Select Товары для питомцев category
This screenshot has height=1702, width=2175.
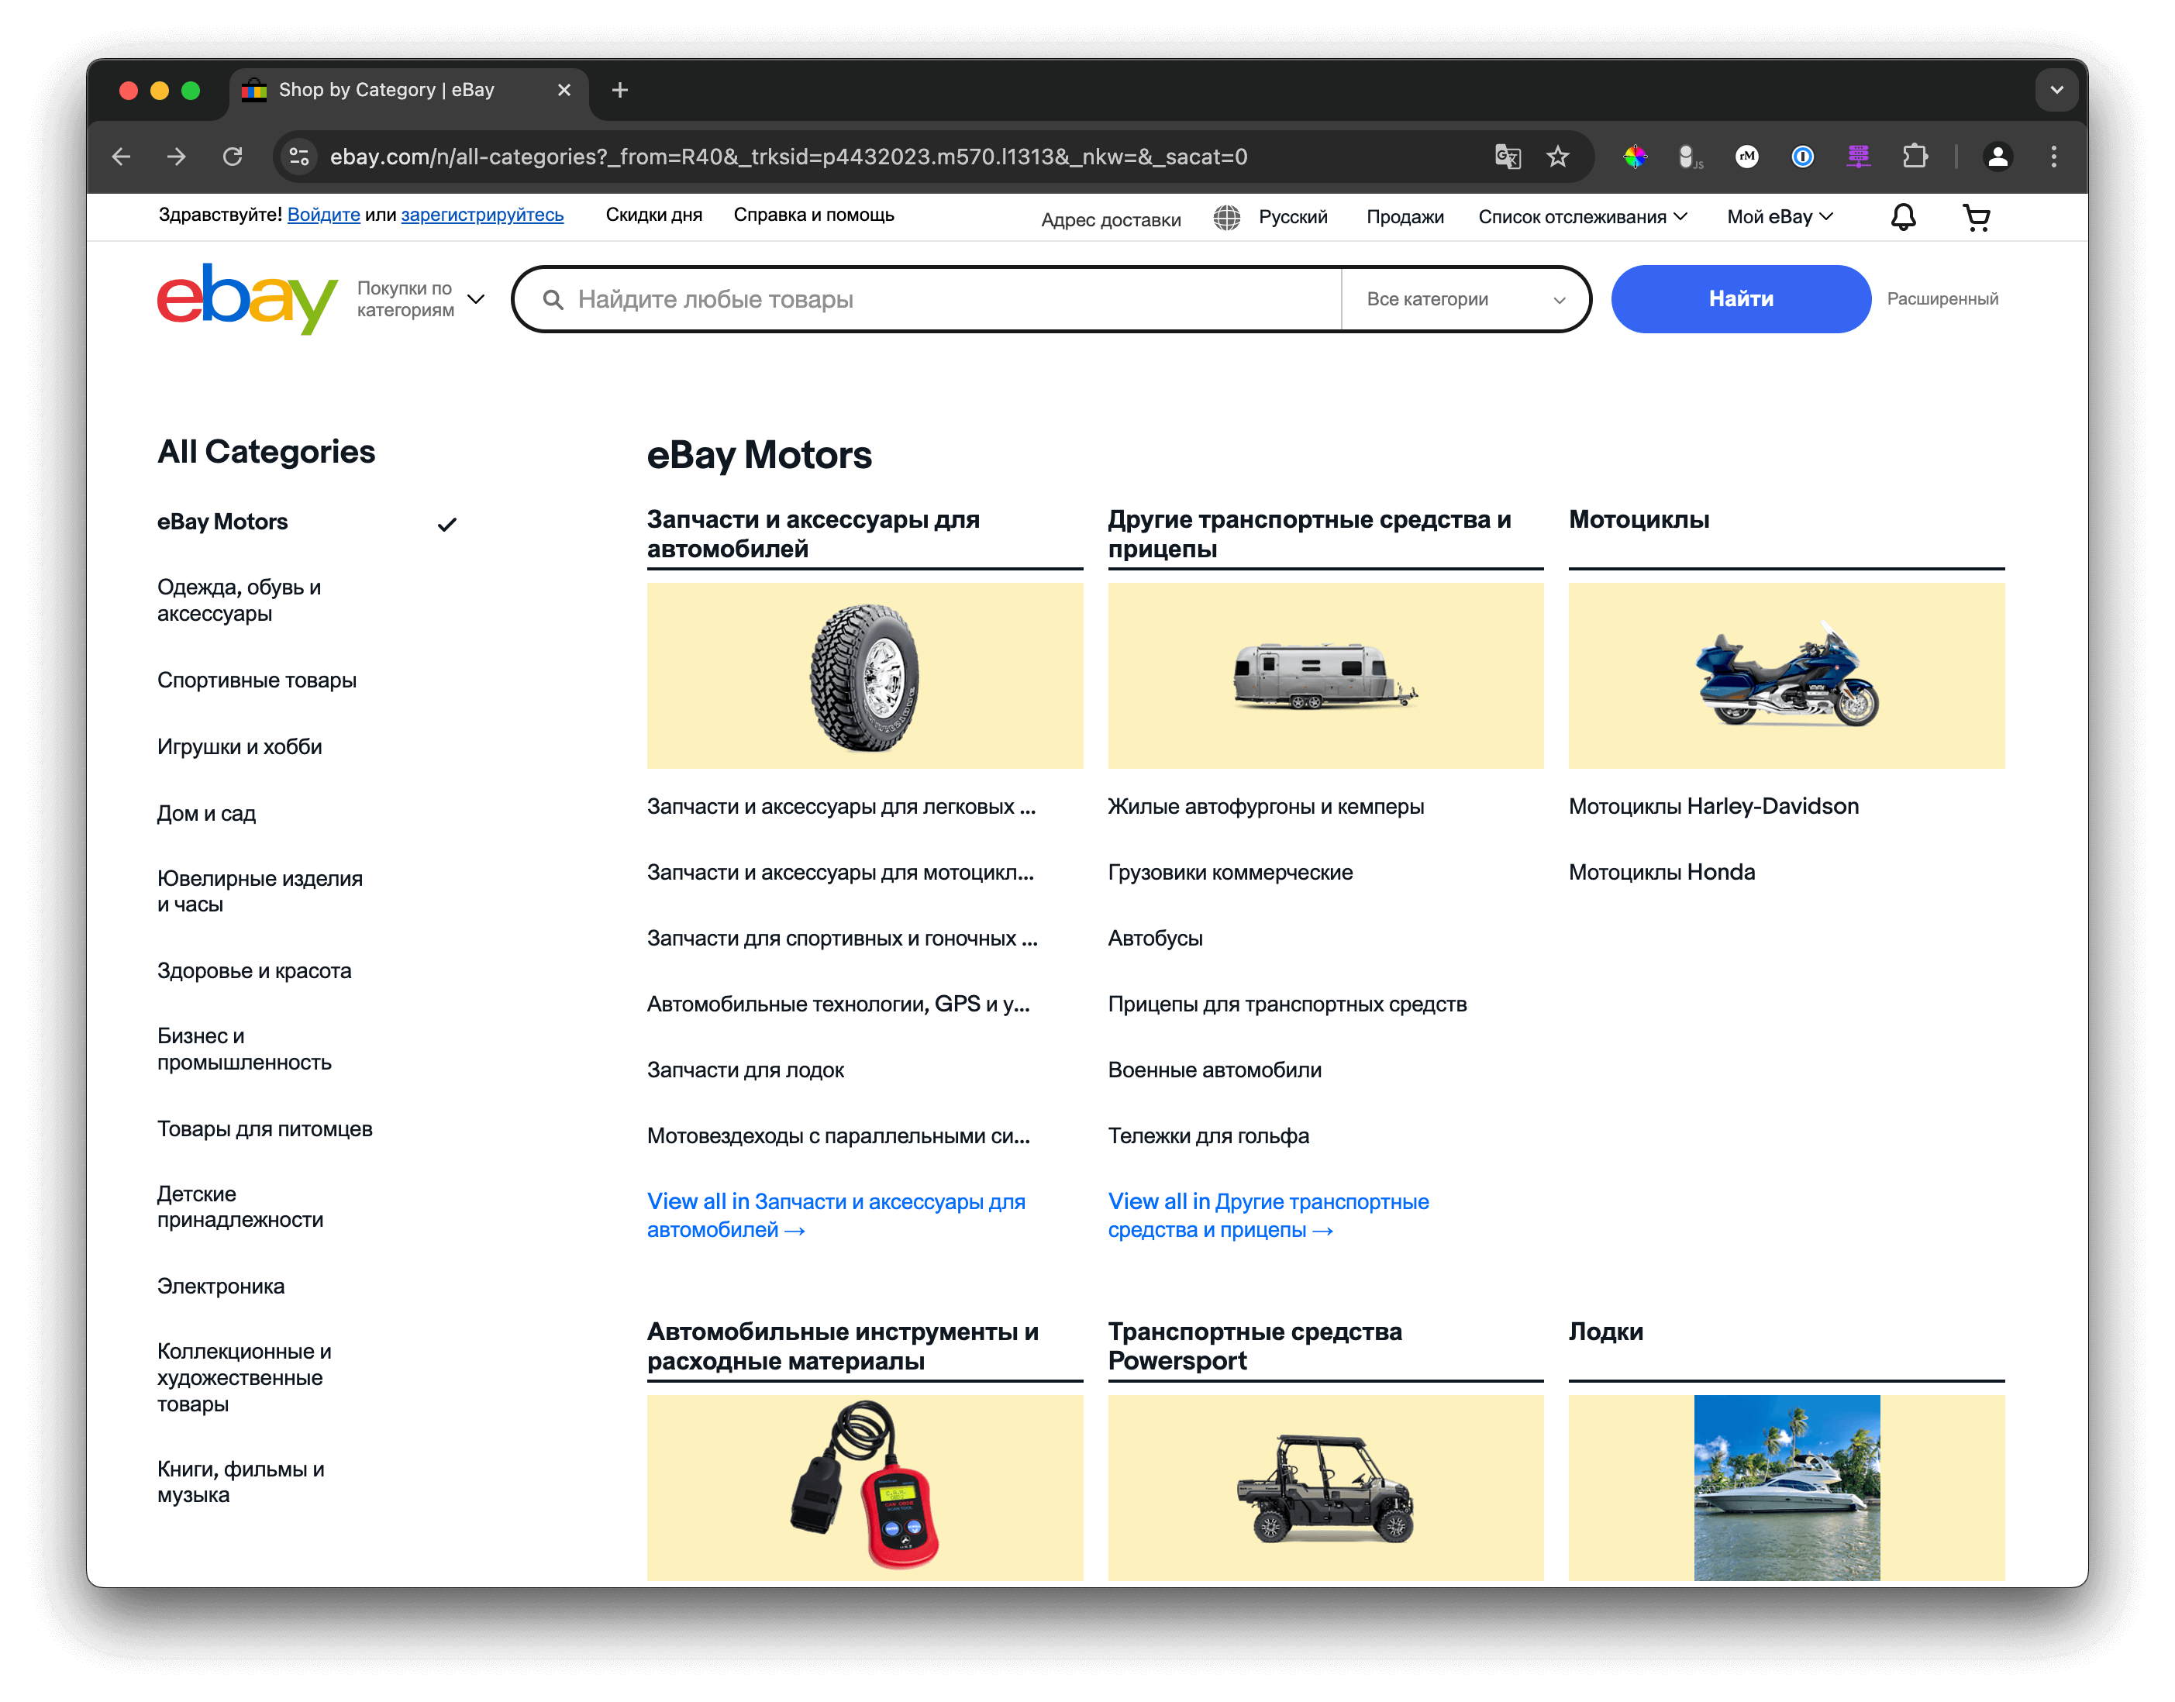[x=265, y=1128]
